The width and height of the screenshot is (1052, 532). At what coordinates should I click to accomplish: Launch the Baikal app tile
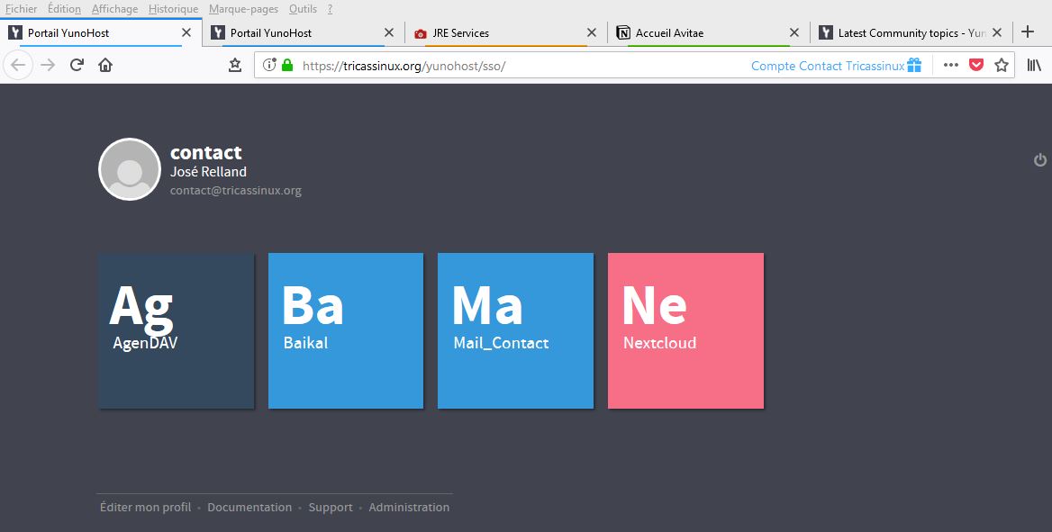pyautogui.click(x=346, y=330)
